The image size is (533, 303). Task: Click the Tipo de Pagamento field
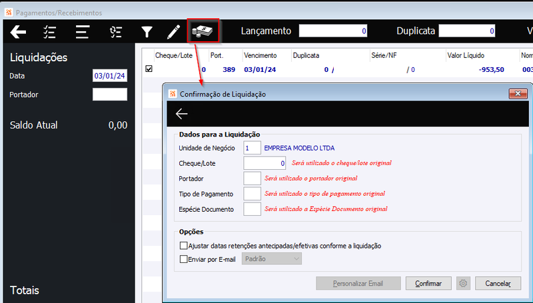[252, 194]
